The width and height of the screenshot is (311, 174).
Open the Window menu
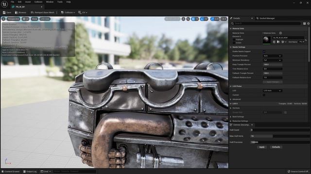click(x=50, y=2)
